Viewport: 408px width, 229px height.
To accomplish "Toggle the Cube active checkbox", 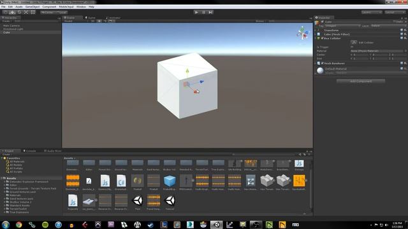I will pos(323,22).
